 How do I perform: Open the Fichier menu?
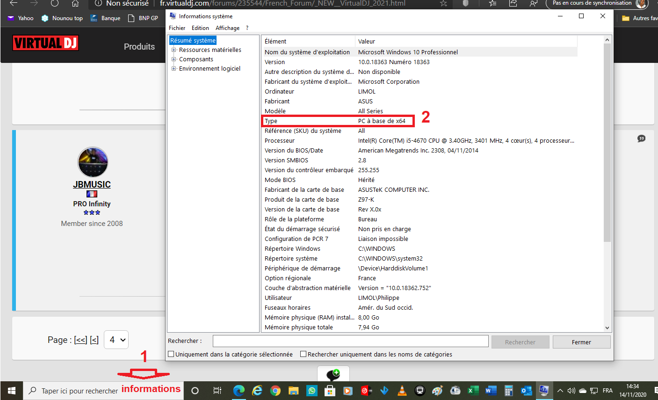point(177,28)
